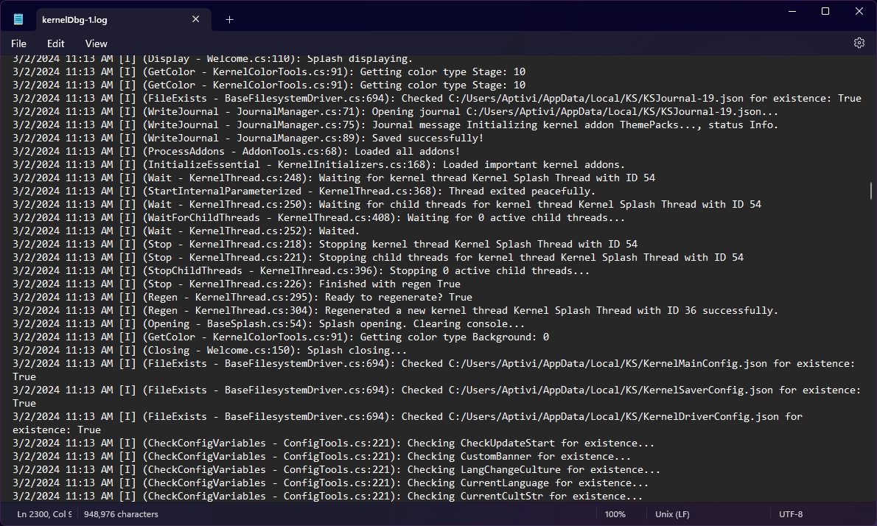Open Notepad settings gear
The image size is (877, 526).
pos(859,43)
